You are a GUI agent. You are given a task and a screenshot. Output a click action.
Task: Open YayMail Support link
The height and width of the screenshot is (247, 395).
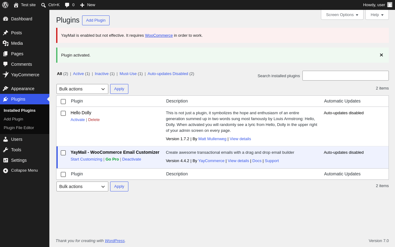[272, 161]
